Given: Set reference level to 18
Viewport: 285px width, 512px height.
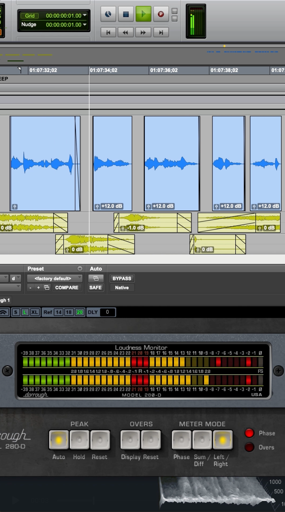Looking at the screenshot, I should [69, 312].
